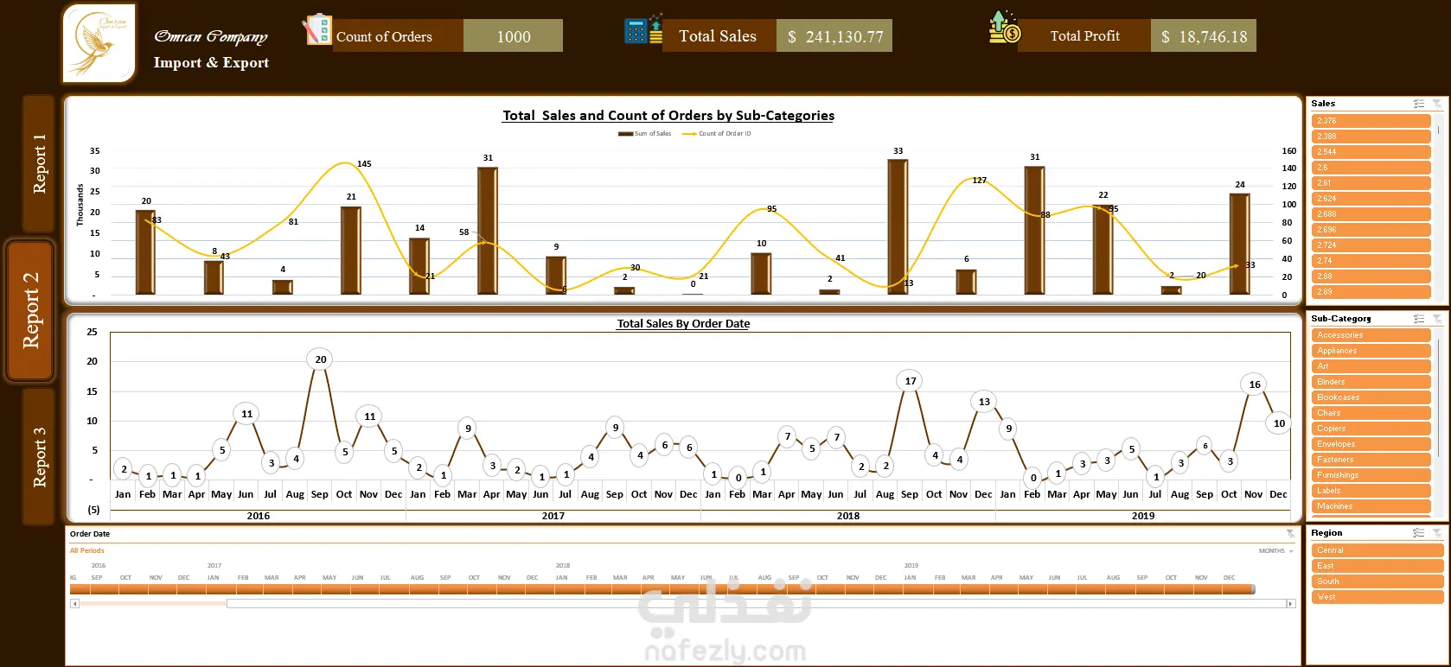Image resolution: width=1451 pixels, height=667 pixels.
Task: Click the Total Profit coins icon
Action: 1004,28
